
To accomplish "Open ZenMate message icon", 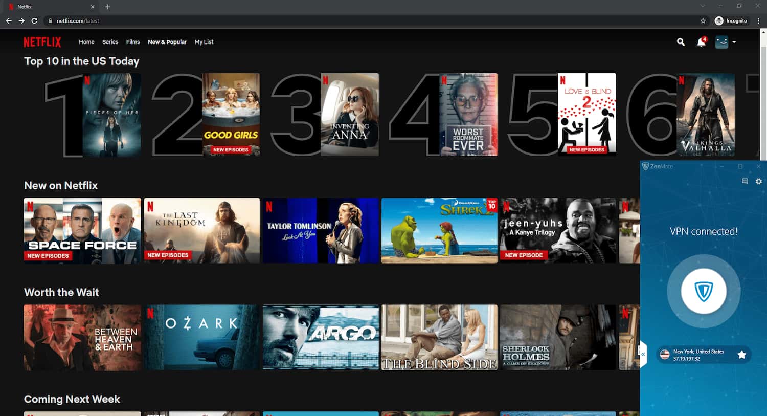I will (x=745, y=182).
